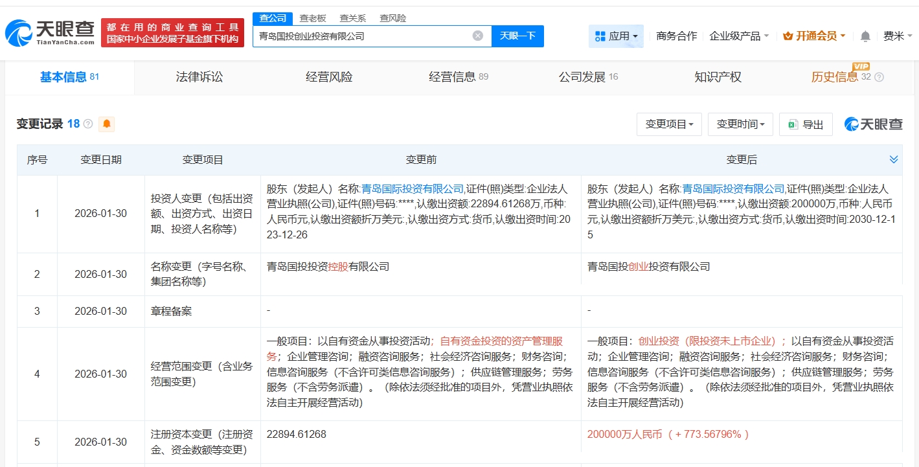The image size is (919, 467).
Task: Click the orange alert bell beside 变更记录
Action: pyautogui.click(x=106, y=124)
